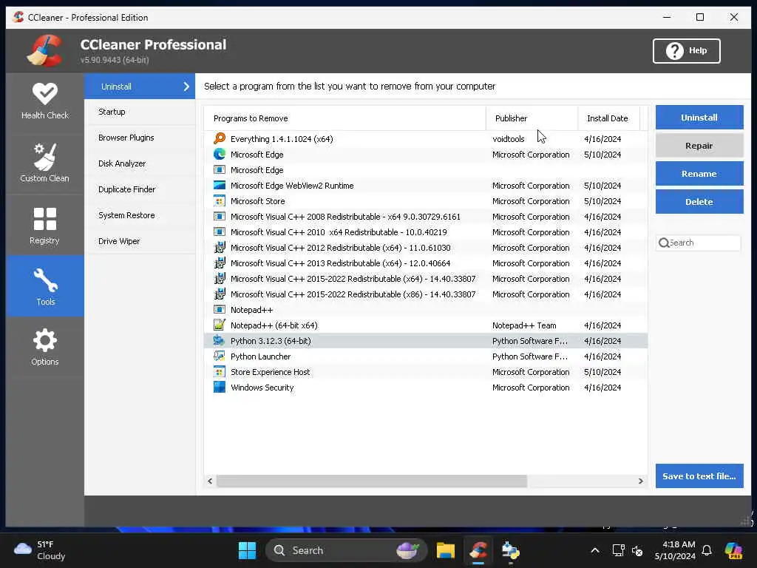Click the Everything search program icon

point(220,138)
